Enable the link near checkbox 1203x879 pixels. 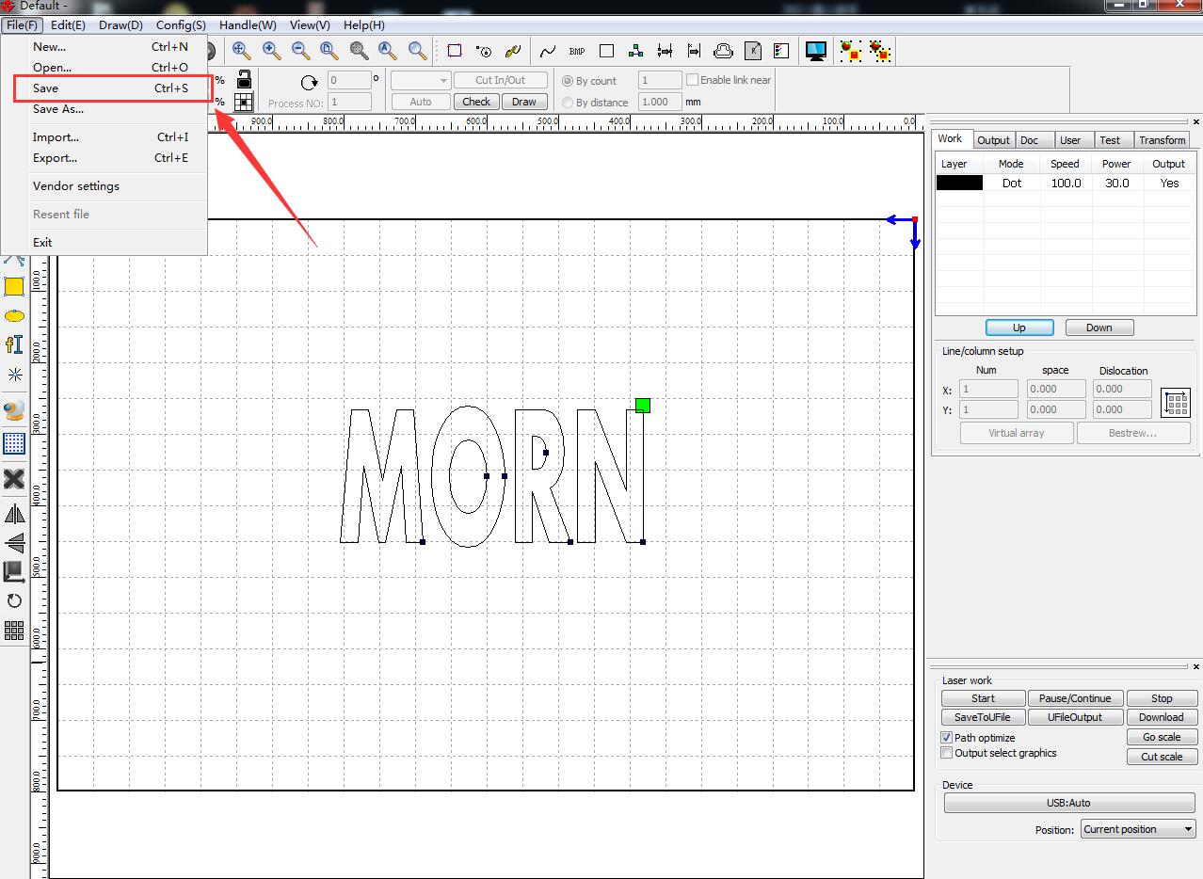693,80
